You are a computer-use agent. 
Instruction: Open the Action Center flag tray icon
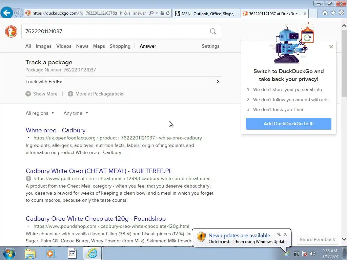pyautogui.click(x=305, y=254)
